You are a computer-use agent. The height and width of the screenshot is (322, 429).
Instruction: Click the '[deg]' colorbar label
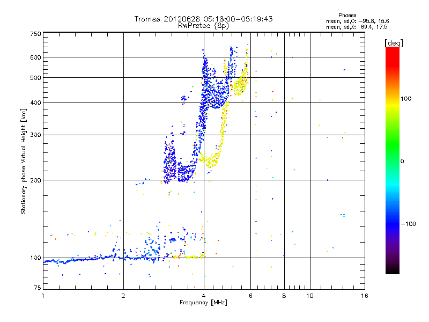coord(394,43)
